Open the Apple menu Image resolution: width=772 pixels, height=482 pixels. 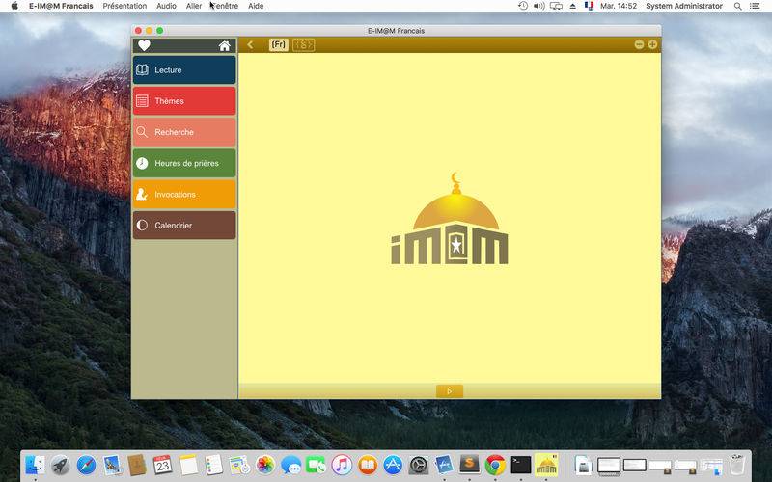14,6
